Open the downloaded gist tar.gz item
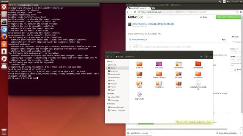Viewport: 243px width, 136px height. click(139, 133)
